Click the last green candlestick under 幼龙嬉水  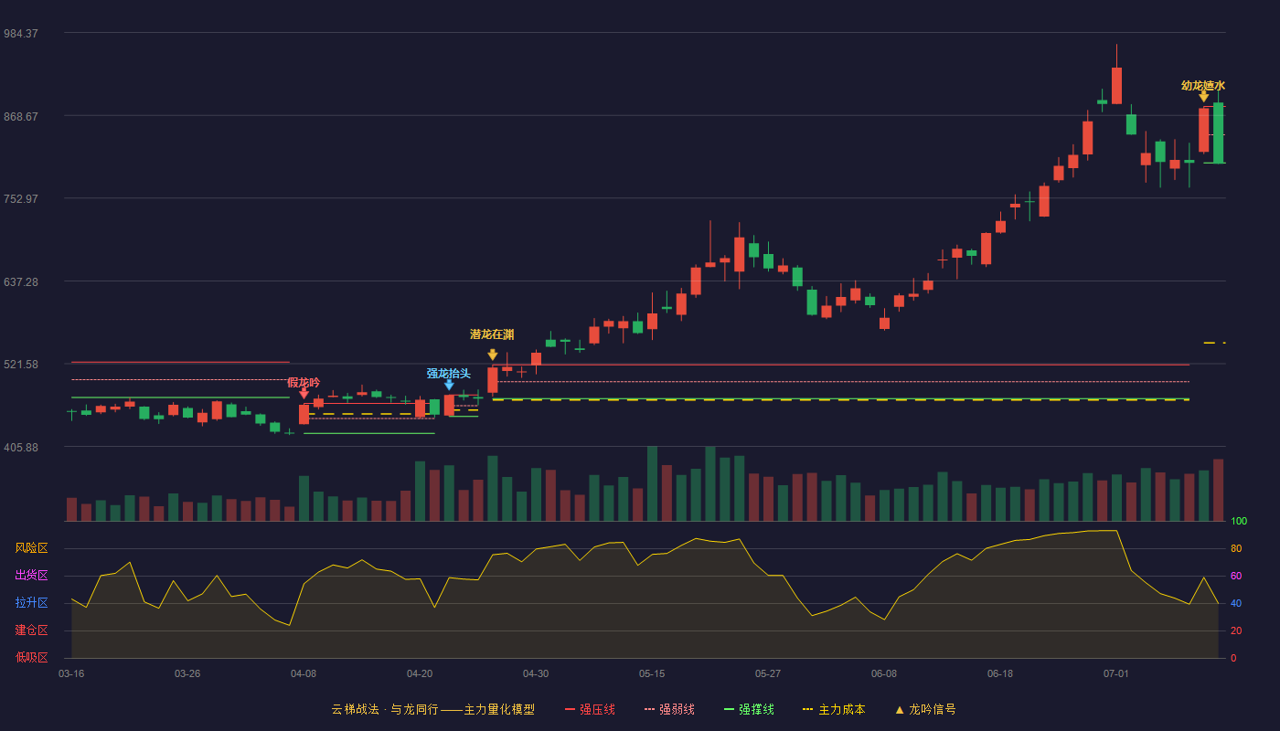coord(1218,132)
